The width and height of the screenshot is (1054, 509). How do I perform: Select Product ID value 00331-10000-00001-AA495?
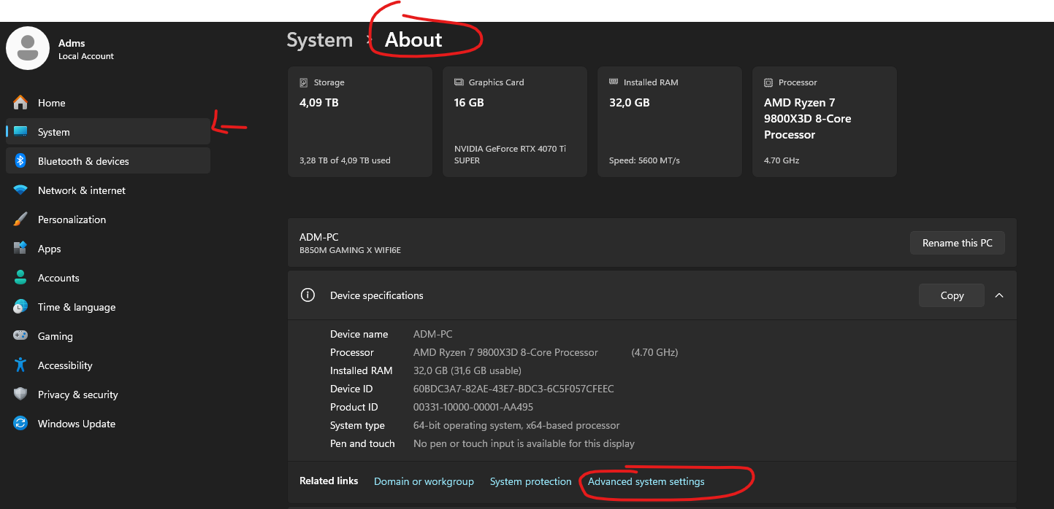(x=473, y=407)
